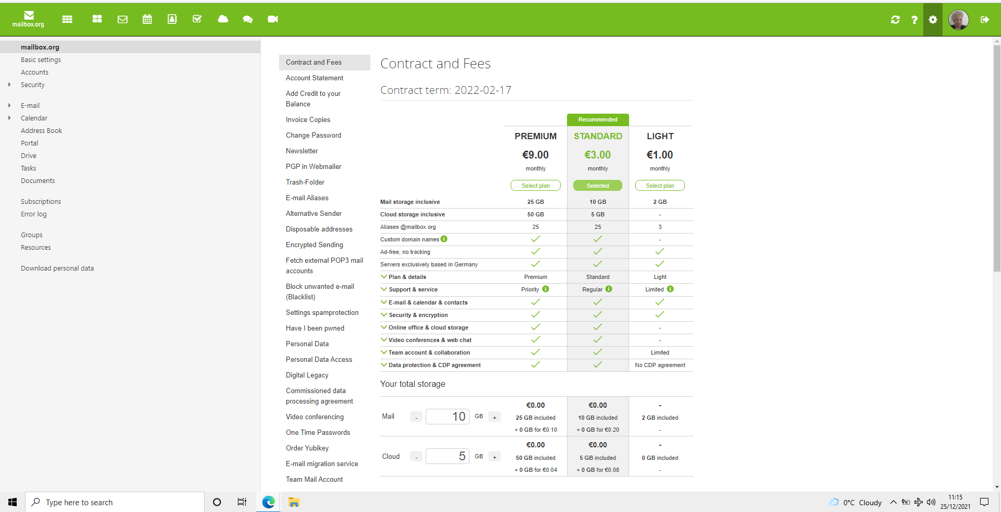Increase Cloud storage with plus button

click(x=495, y=457)
